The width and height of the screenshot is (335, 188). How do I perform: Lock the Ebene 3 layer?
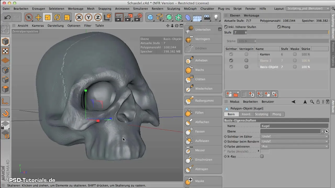pyautogui.click(x=246, y=61)
